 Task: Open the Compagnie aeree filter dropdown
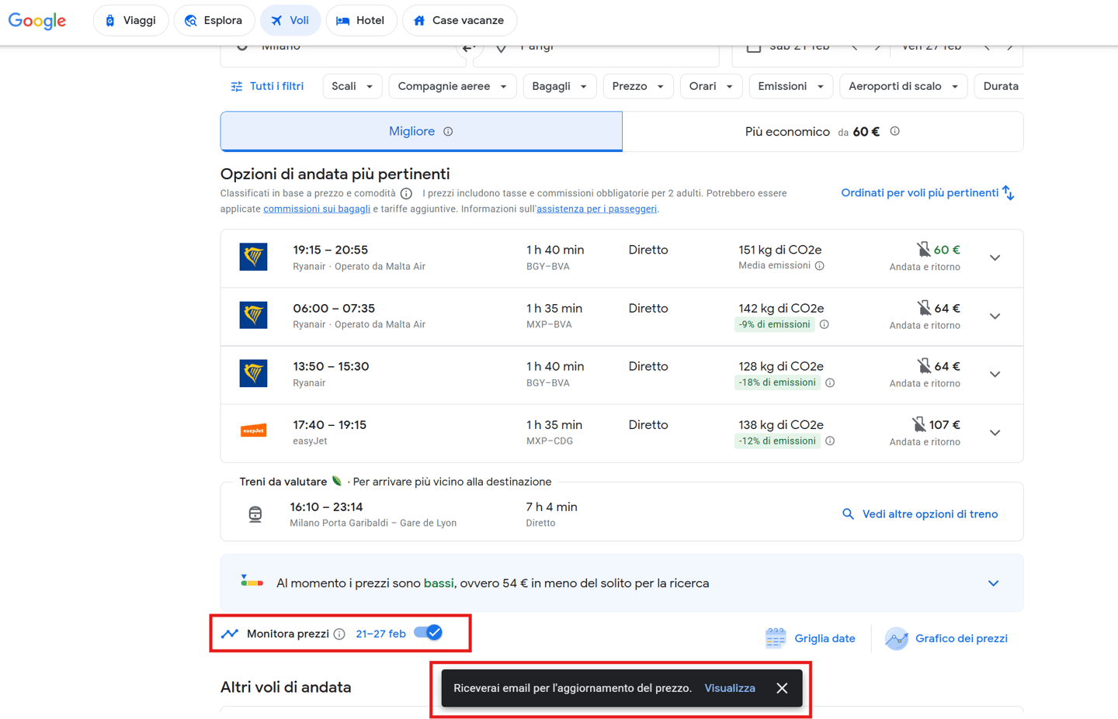pyautogui.click(x=453, y=86)
